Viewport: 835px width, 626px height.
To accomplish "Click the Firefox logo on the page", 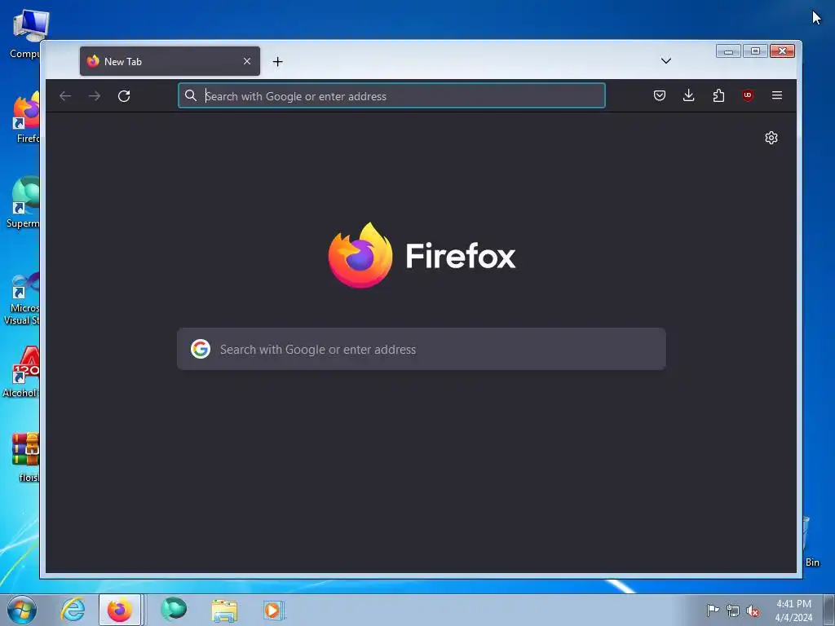I will [x=360, y=255].
